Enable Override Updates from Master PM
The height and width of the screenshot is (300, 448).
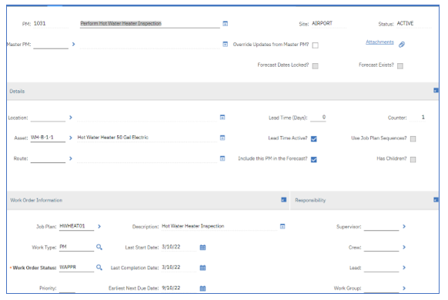coord(315,45)
